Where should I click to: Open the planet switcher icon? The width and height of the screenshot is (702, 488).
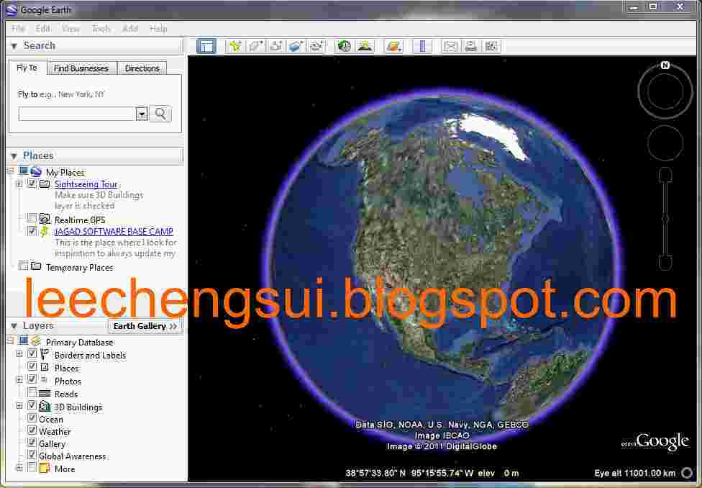coord(394,46)
